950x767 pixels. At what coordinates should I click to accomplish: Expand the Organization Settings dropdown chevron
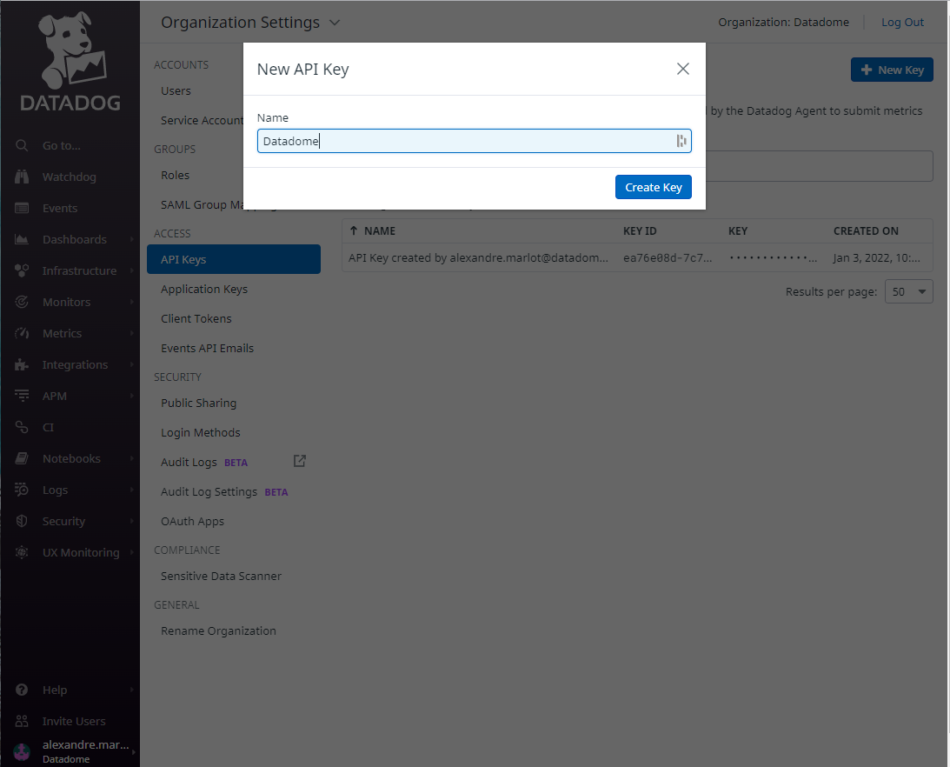[335, 23]
